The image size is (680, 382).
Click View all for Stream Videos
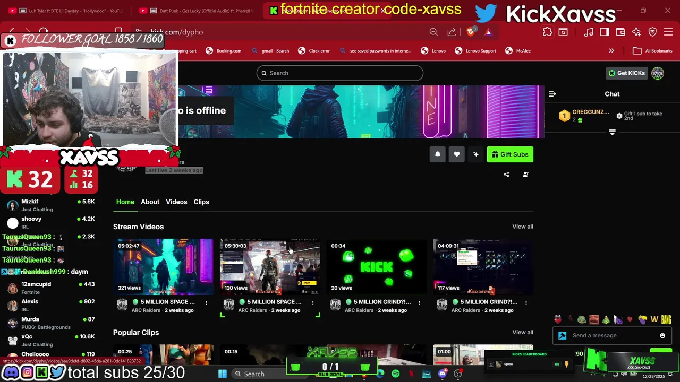pyautogui.click(x=523, y=227)
